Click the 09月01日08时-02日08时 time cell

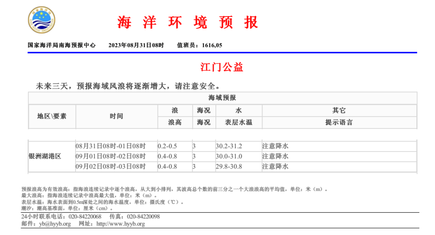tap(111, 156)
